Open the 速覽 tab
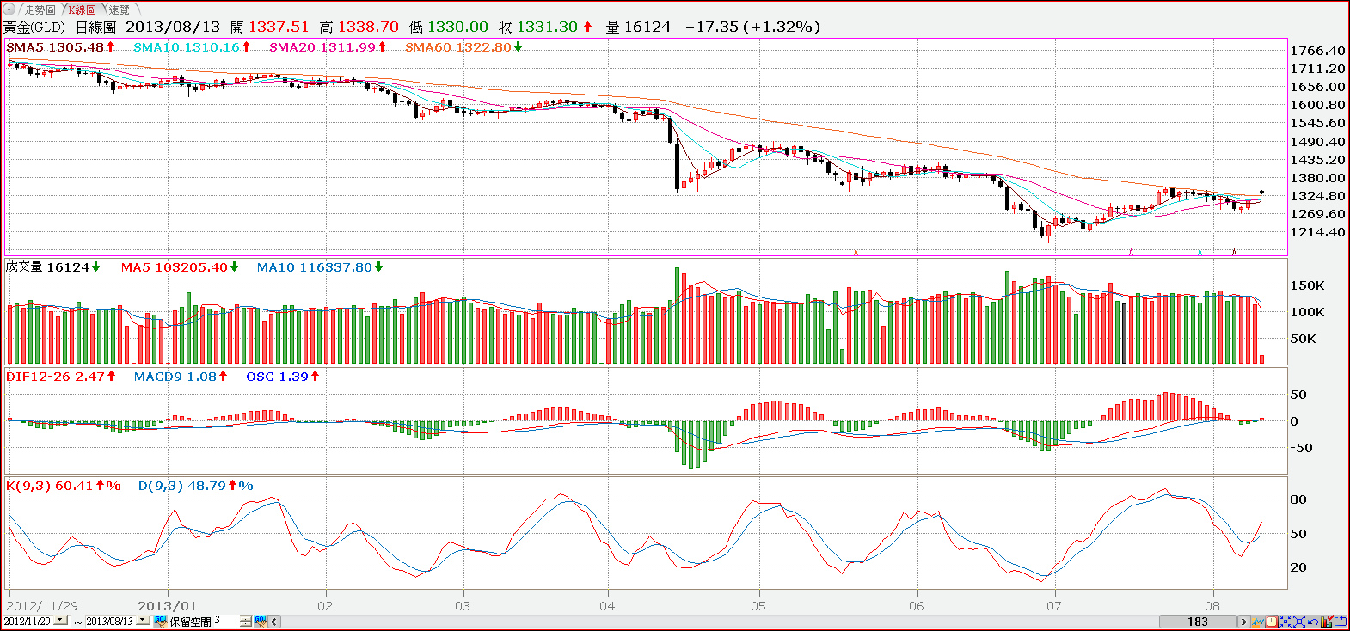This screenshot has height=631, width=1350. pos(119,9)
